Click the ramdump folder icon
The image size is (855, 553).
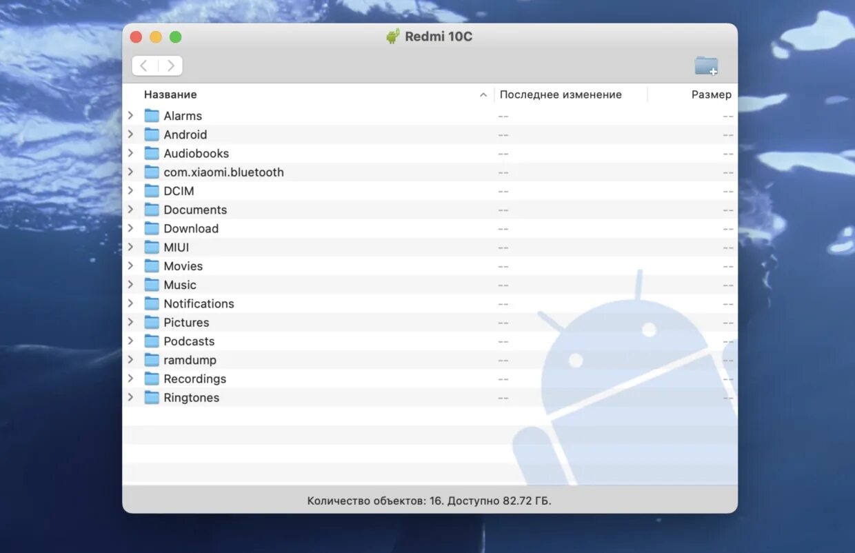(152, 360)
